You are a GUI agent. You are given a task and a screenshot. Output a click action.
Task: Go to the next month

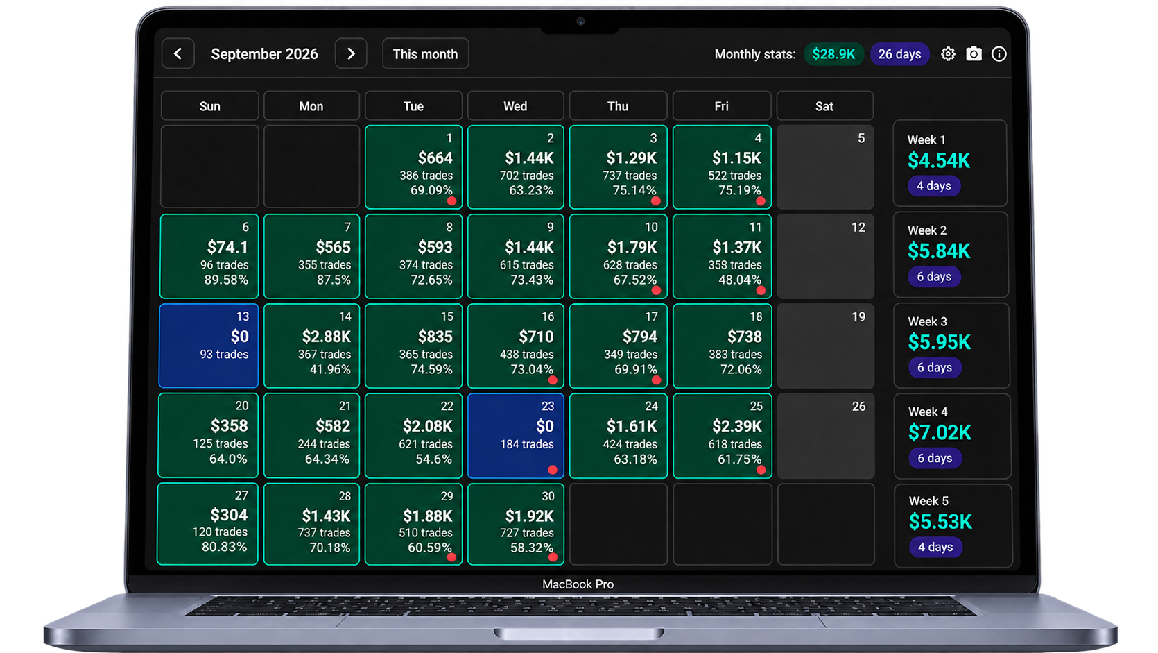click(x=351, y=53)
